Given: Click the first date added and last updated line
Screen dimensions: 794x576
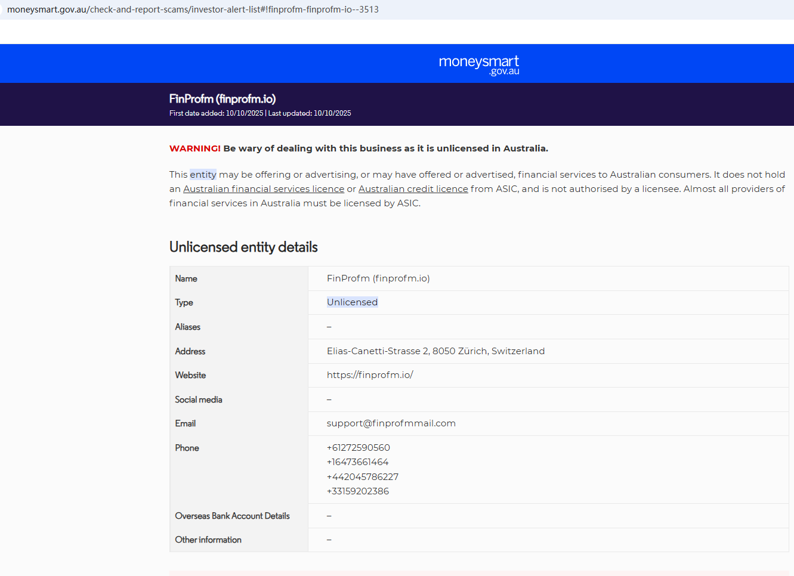Looking at the screenshot, I should point(260,113).
